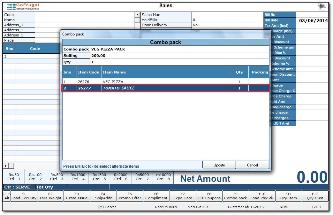
Task: Click the Item Code column header
Action: [x=89, y=72]
